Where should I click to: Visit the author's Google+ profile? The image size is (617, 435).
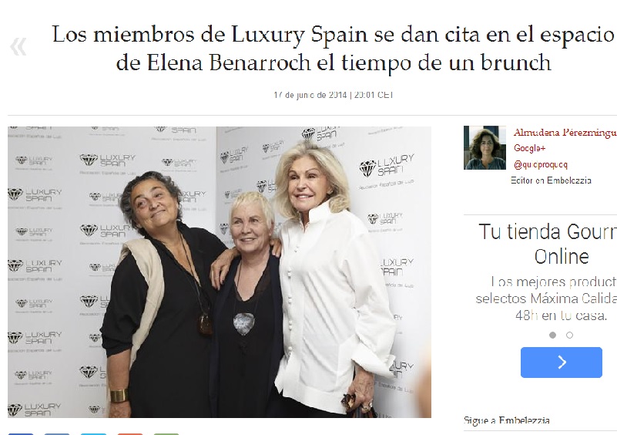[530, 148]
